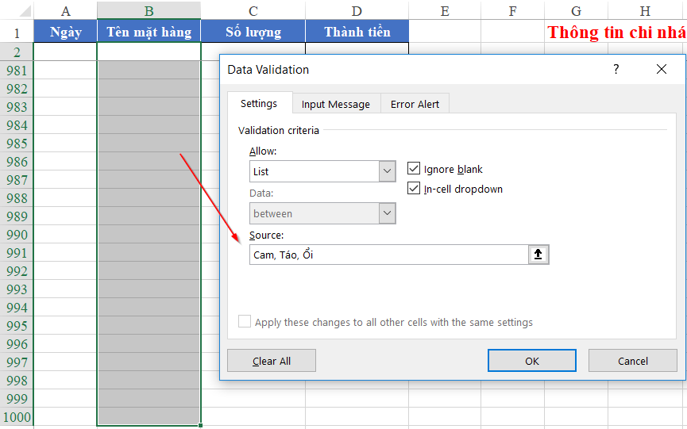Select row 983 header

tap(17, 107)
